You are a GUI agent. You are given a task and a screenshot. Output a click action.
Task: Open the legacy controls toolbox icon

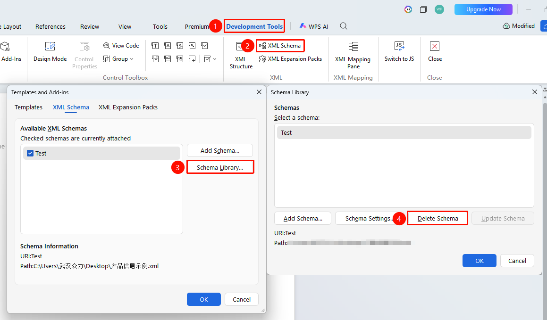click(x=207, y=59)
